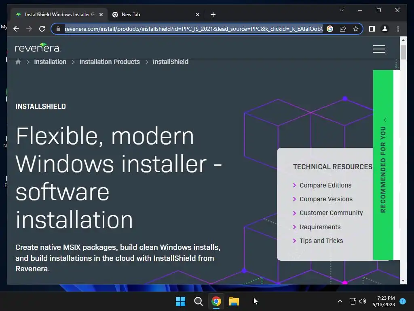Click the Chrome taskbar icon
The image size is (414, 311).
(x=216, y=301)
